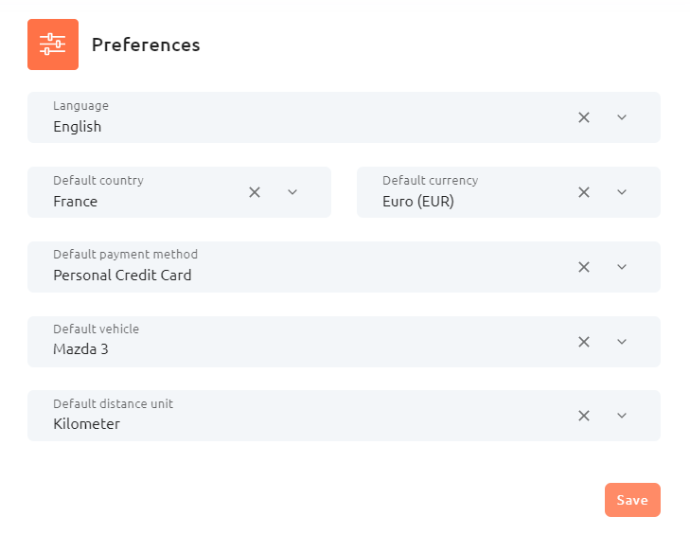This screenshot has height=534, width=690.
Task: Clear the Default currency Euro value
Action: pos(583,192)
